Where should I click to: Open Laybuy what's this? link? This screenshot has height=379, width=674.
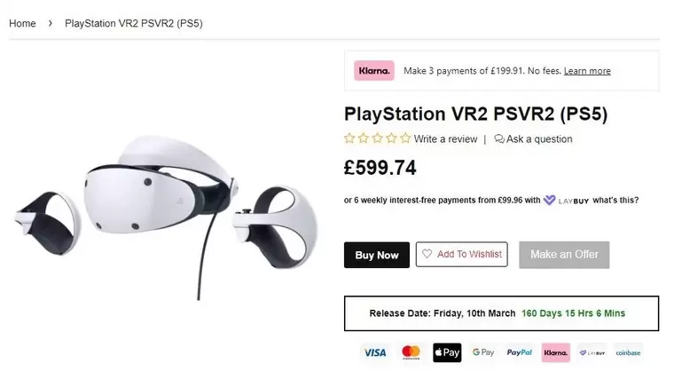[x=615, y=201]
